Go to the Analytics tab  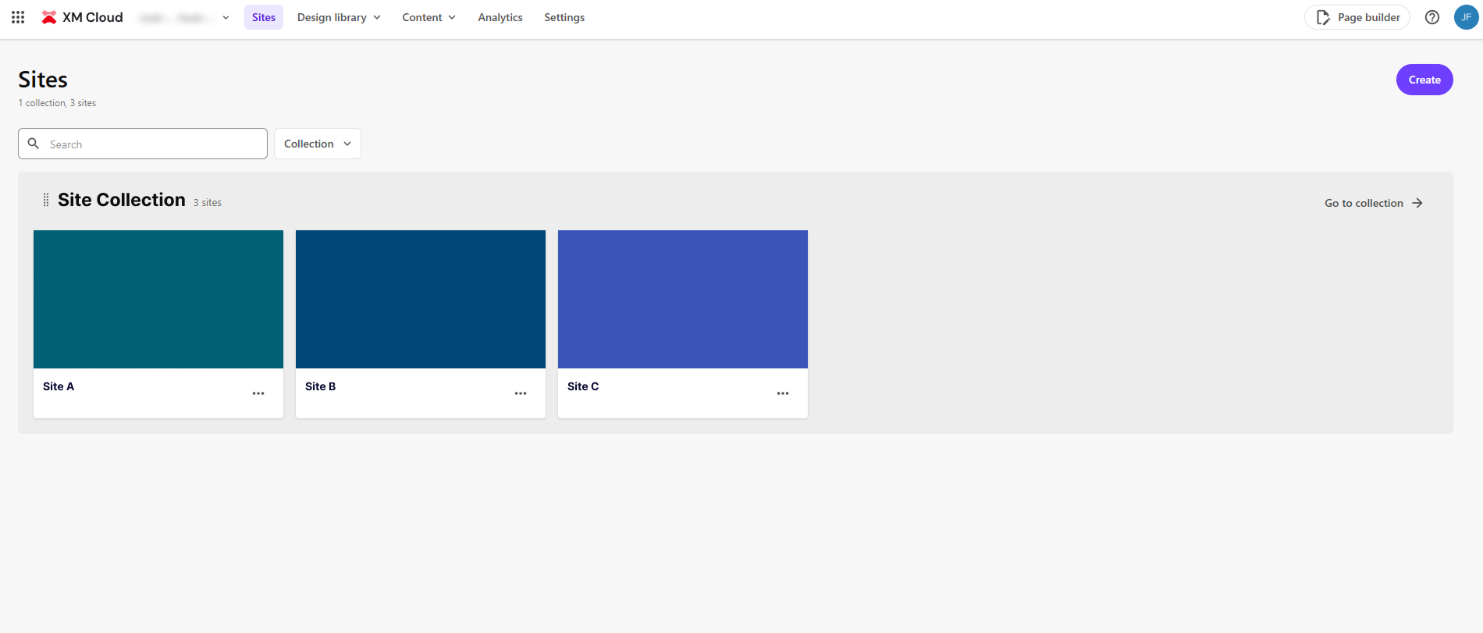[500, 17]
